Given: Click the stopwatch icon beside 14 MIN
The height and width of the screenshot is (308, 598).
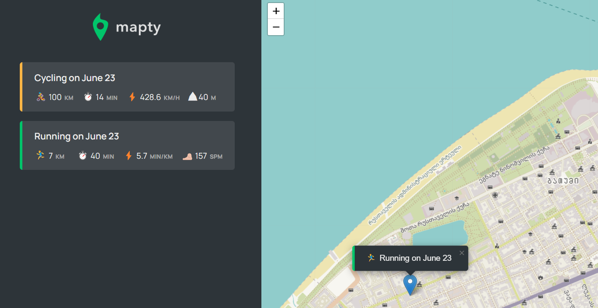Looking at the screenshot, I should coord(88,97).
